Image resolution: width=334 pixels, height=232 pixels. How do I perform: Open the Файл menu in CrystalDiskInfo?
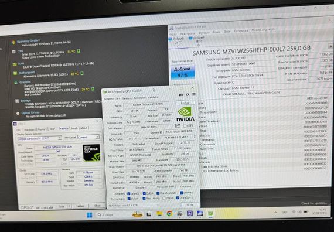point(173,34)
